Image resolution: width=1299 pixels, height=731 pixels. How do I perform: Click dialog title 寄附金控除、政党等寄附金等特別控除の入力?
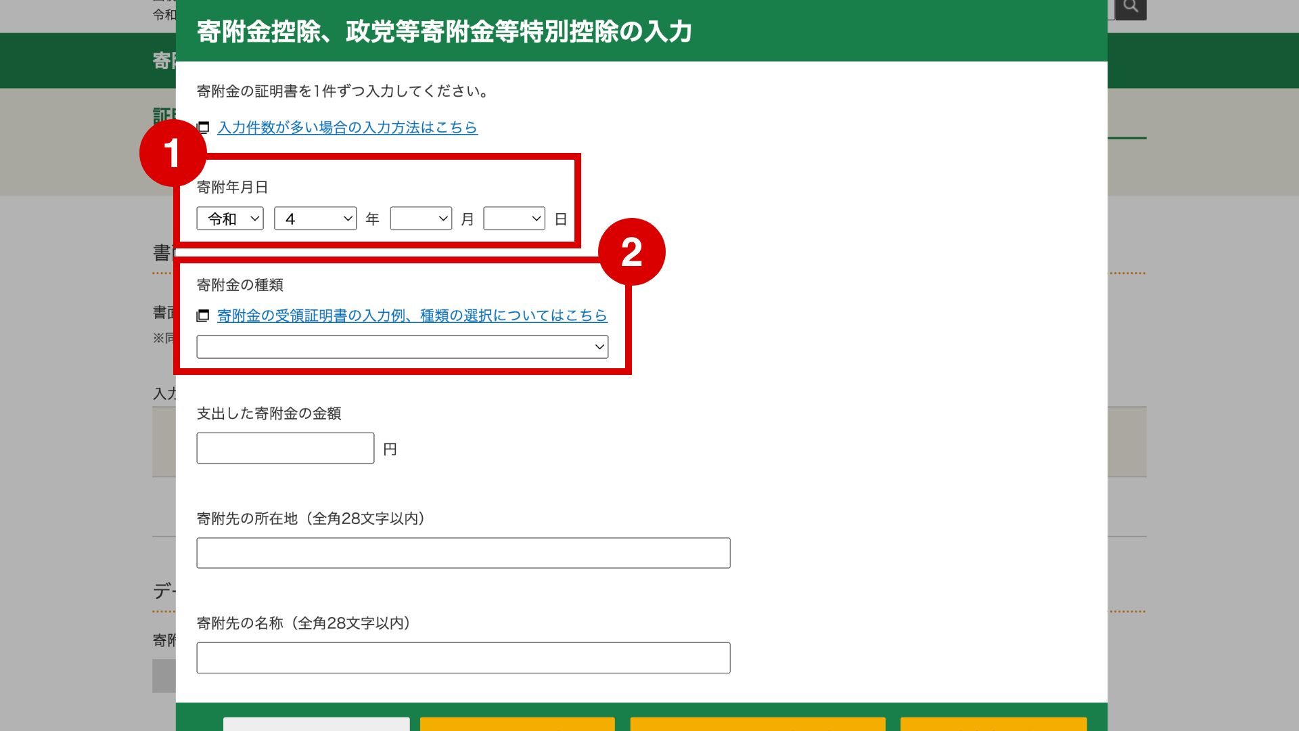444,31
